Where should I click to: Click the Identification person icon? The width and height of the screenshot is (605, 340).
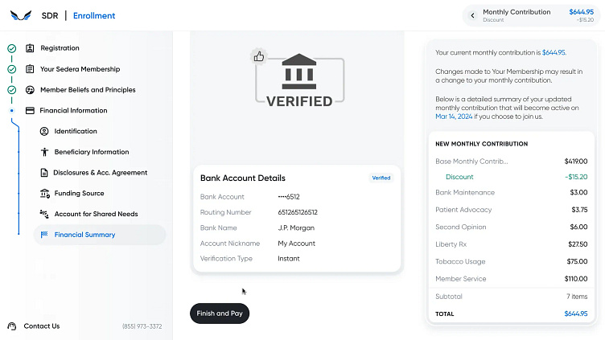point(44,131)
